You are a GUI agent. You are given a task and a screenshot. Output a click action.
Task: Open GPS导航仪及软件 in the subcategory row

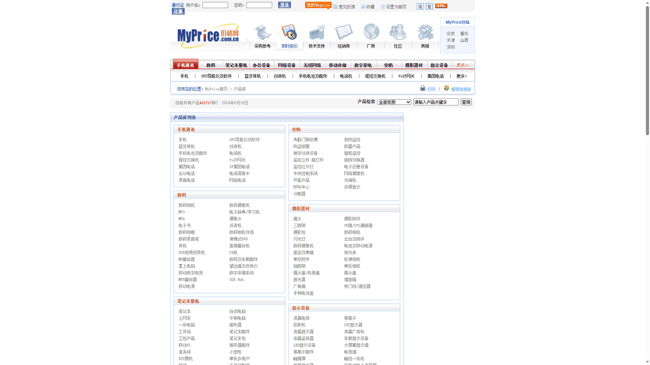tap(216, 76)
